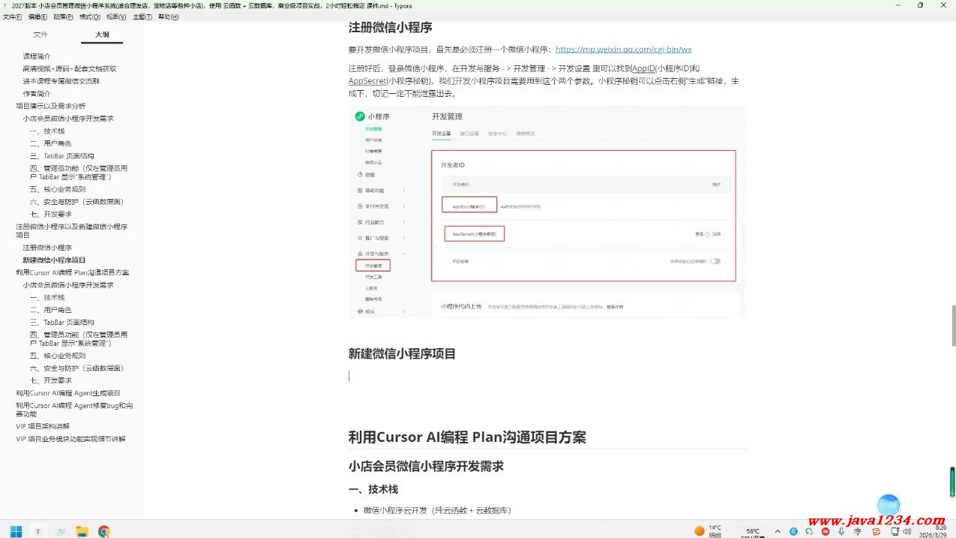The height and width of the screenshot is (538, 956).
Task: Open File Explorer from the taskbar
Action: click(x=82, y=531)
